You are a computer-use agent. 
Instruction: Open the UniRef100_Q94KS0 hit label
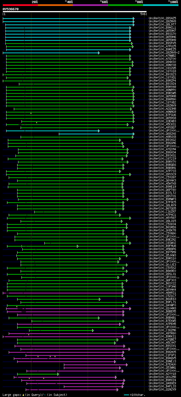point(163,62)
